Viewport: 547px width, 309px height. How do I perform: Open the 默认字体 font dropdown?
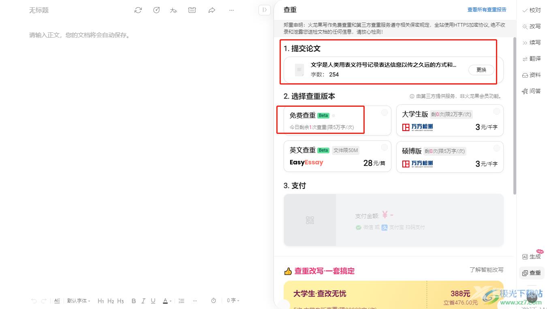tap(79, 301)
